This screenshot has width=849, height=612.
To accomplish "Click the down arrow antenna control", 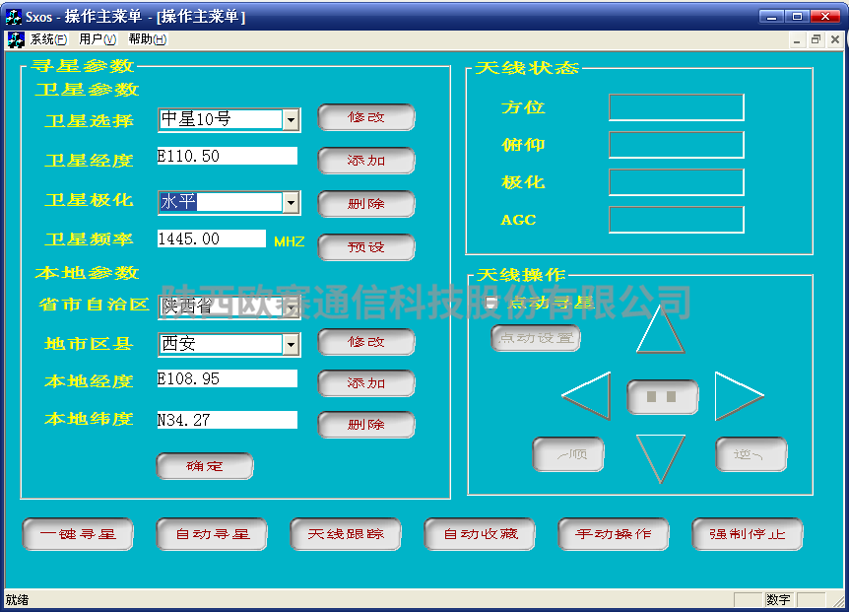I will point(660,455).
